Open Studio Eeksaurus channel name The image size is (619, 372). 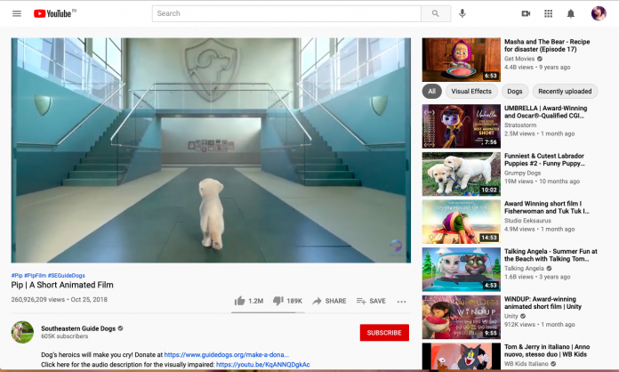point(527,221)
